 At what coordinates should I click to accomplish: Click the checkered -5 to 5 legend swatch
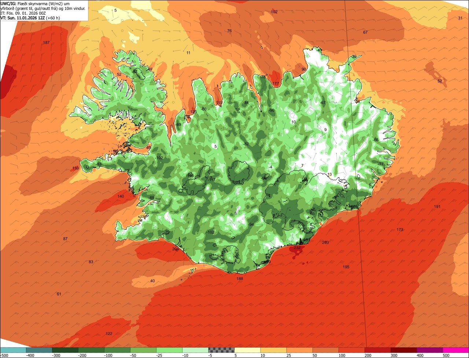pos(221,350)
